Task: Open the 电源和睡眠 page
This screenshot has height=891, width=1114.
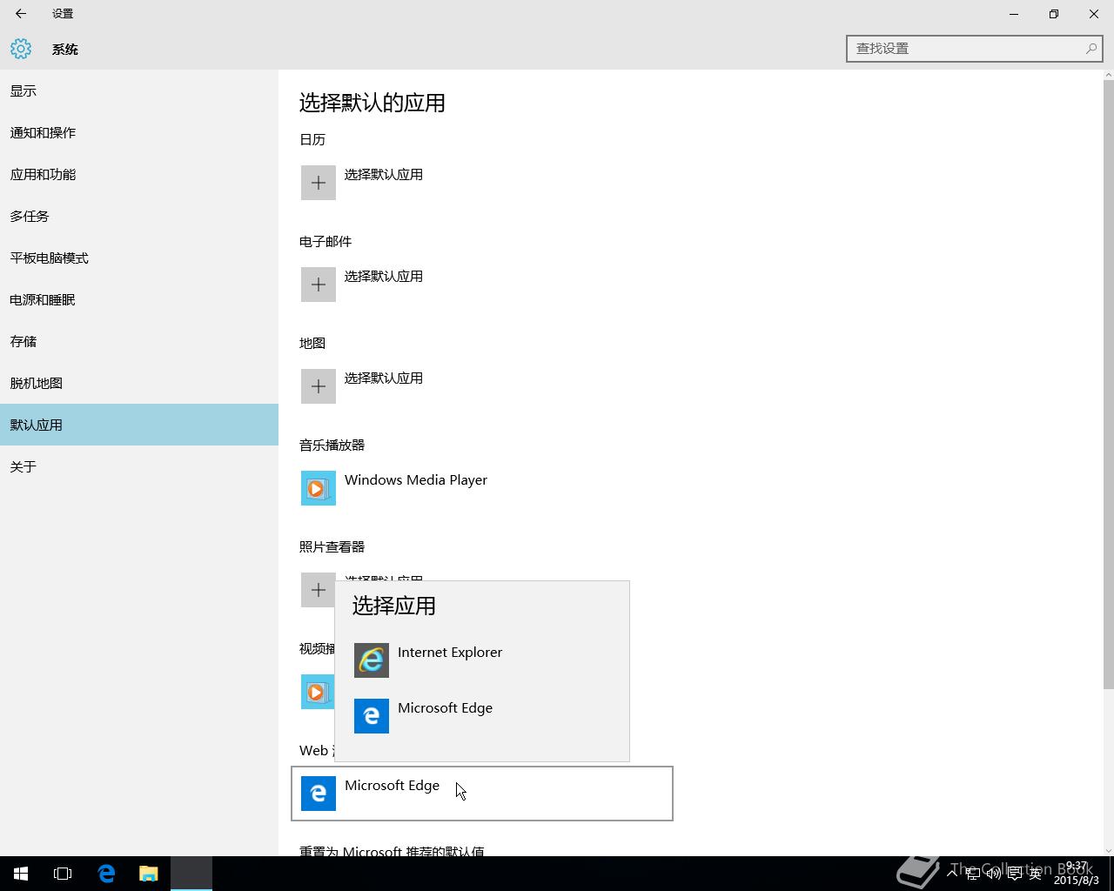Action: tap(139, 299)
